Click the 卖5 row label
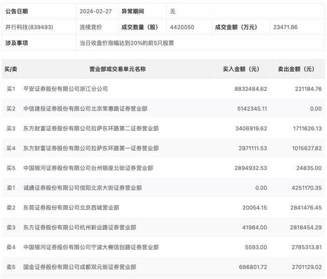The height and width of the screenshot is (279, 327). click(11, 267)
